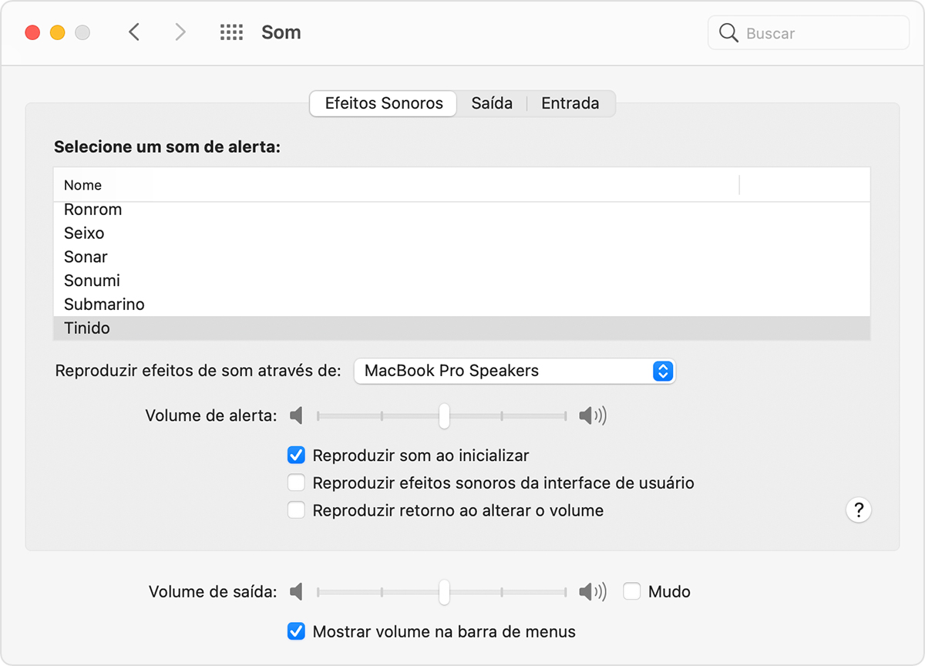Open the show-all preferences grid icon
The width and height of the screenshot is (925, 666).
click(x=231, y=32)
